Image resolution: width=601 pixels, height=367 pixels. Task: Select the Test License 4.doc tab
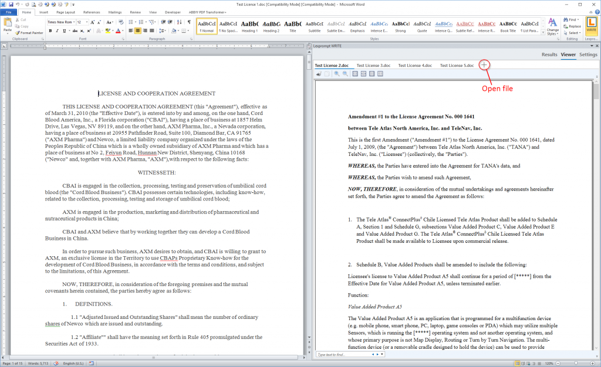415,66
